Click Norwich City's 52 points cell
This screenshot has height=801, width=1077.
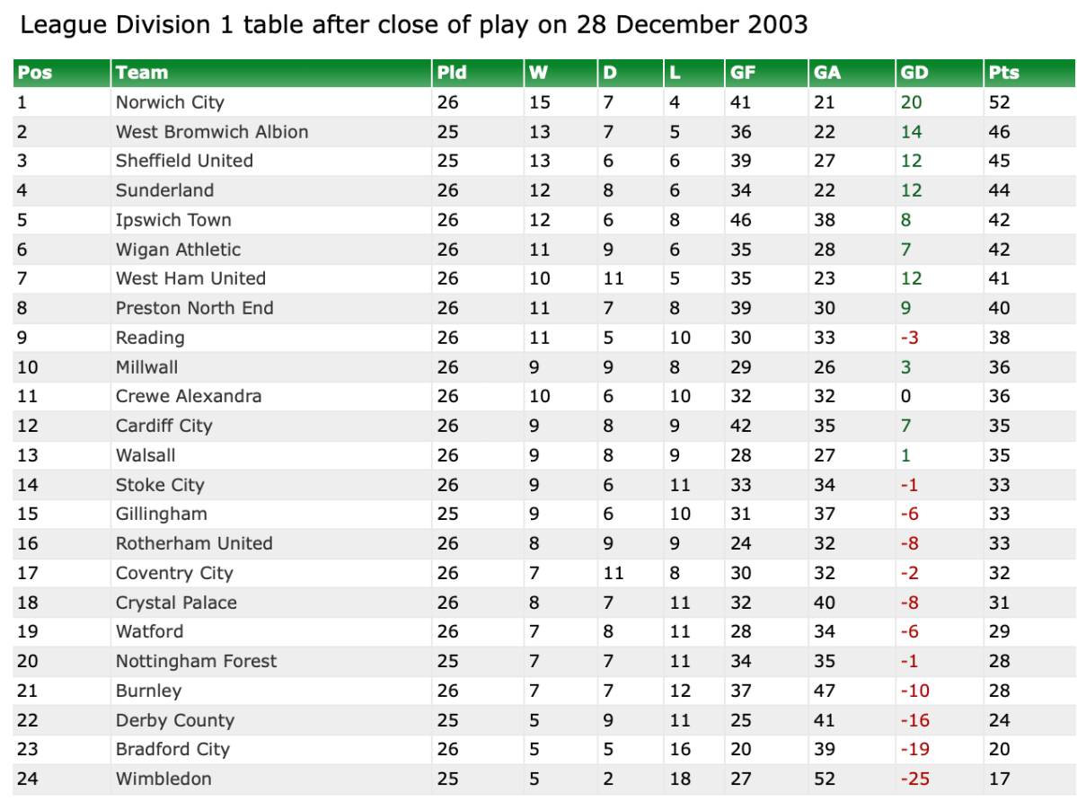[999, 102]
